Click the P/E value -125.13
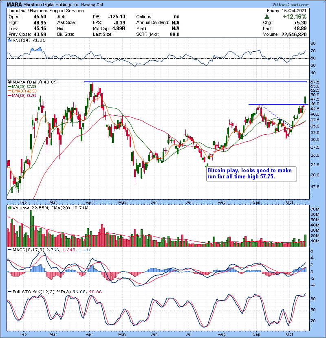The height and width of the screenshot is (338, 326). click(117, 17)
